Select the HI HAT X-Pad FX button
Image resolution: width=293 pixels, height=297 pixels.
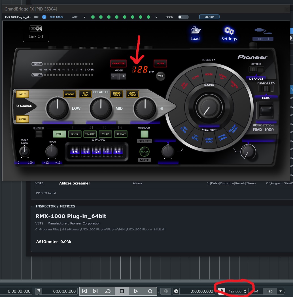(x=121, y=134)
